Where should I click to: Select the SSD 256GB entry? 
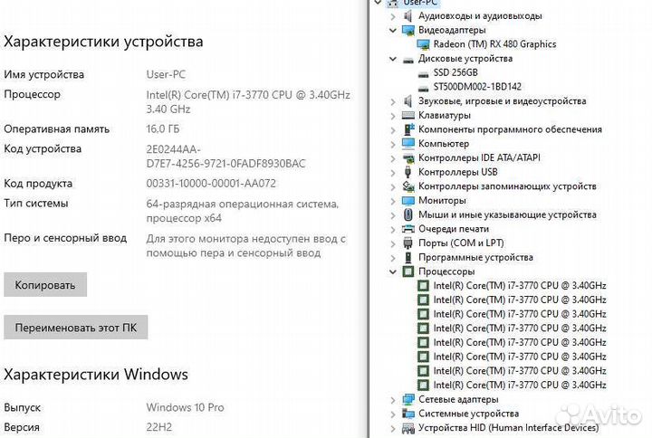[x=455, y=72]
